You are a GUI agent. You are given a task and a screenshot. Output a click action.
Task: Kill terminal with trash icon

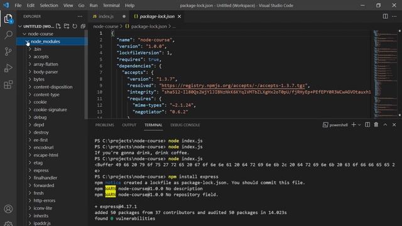[x=376, y=125]
